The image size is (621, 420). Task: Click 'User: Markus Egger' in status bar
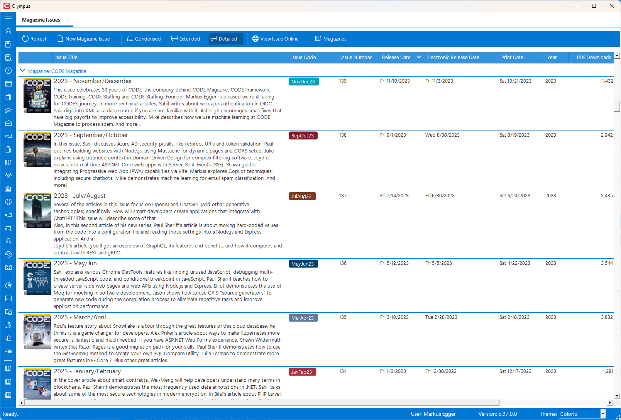(433, 414)
